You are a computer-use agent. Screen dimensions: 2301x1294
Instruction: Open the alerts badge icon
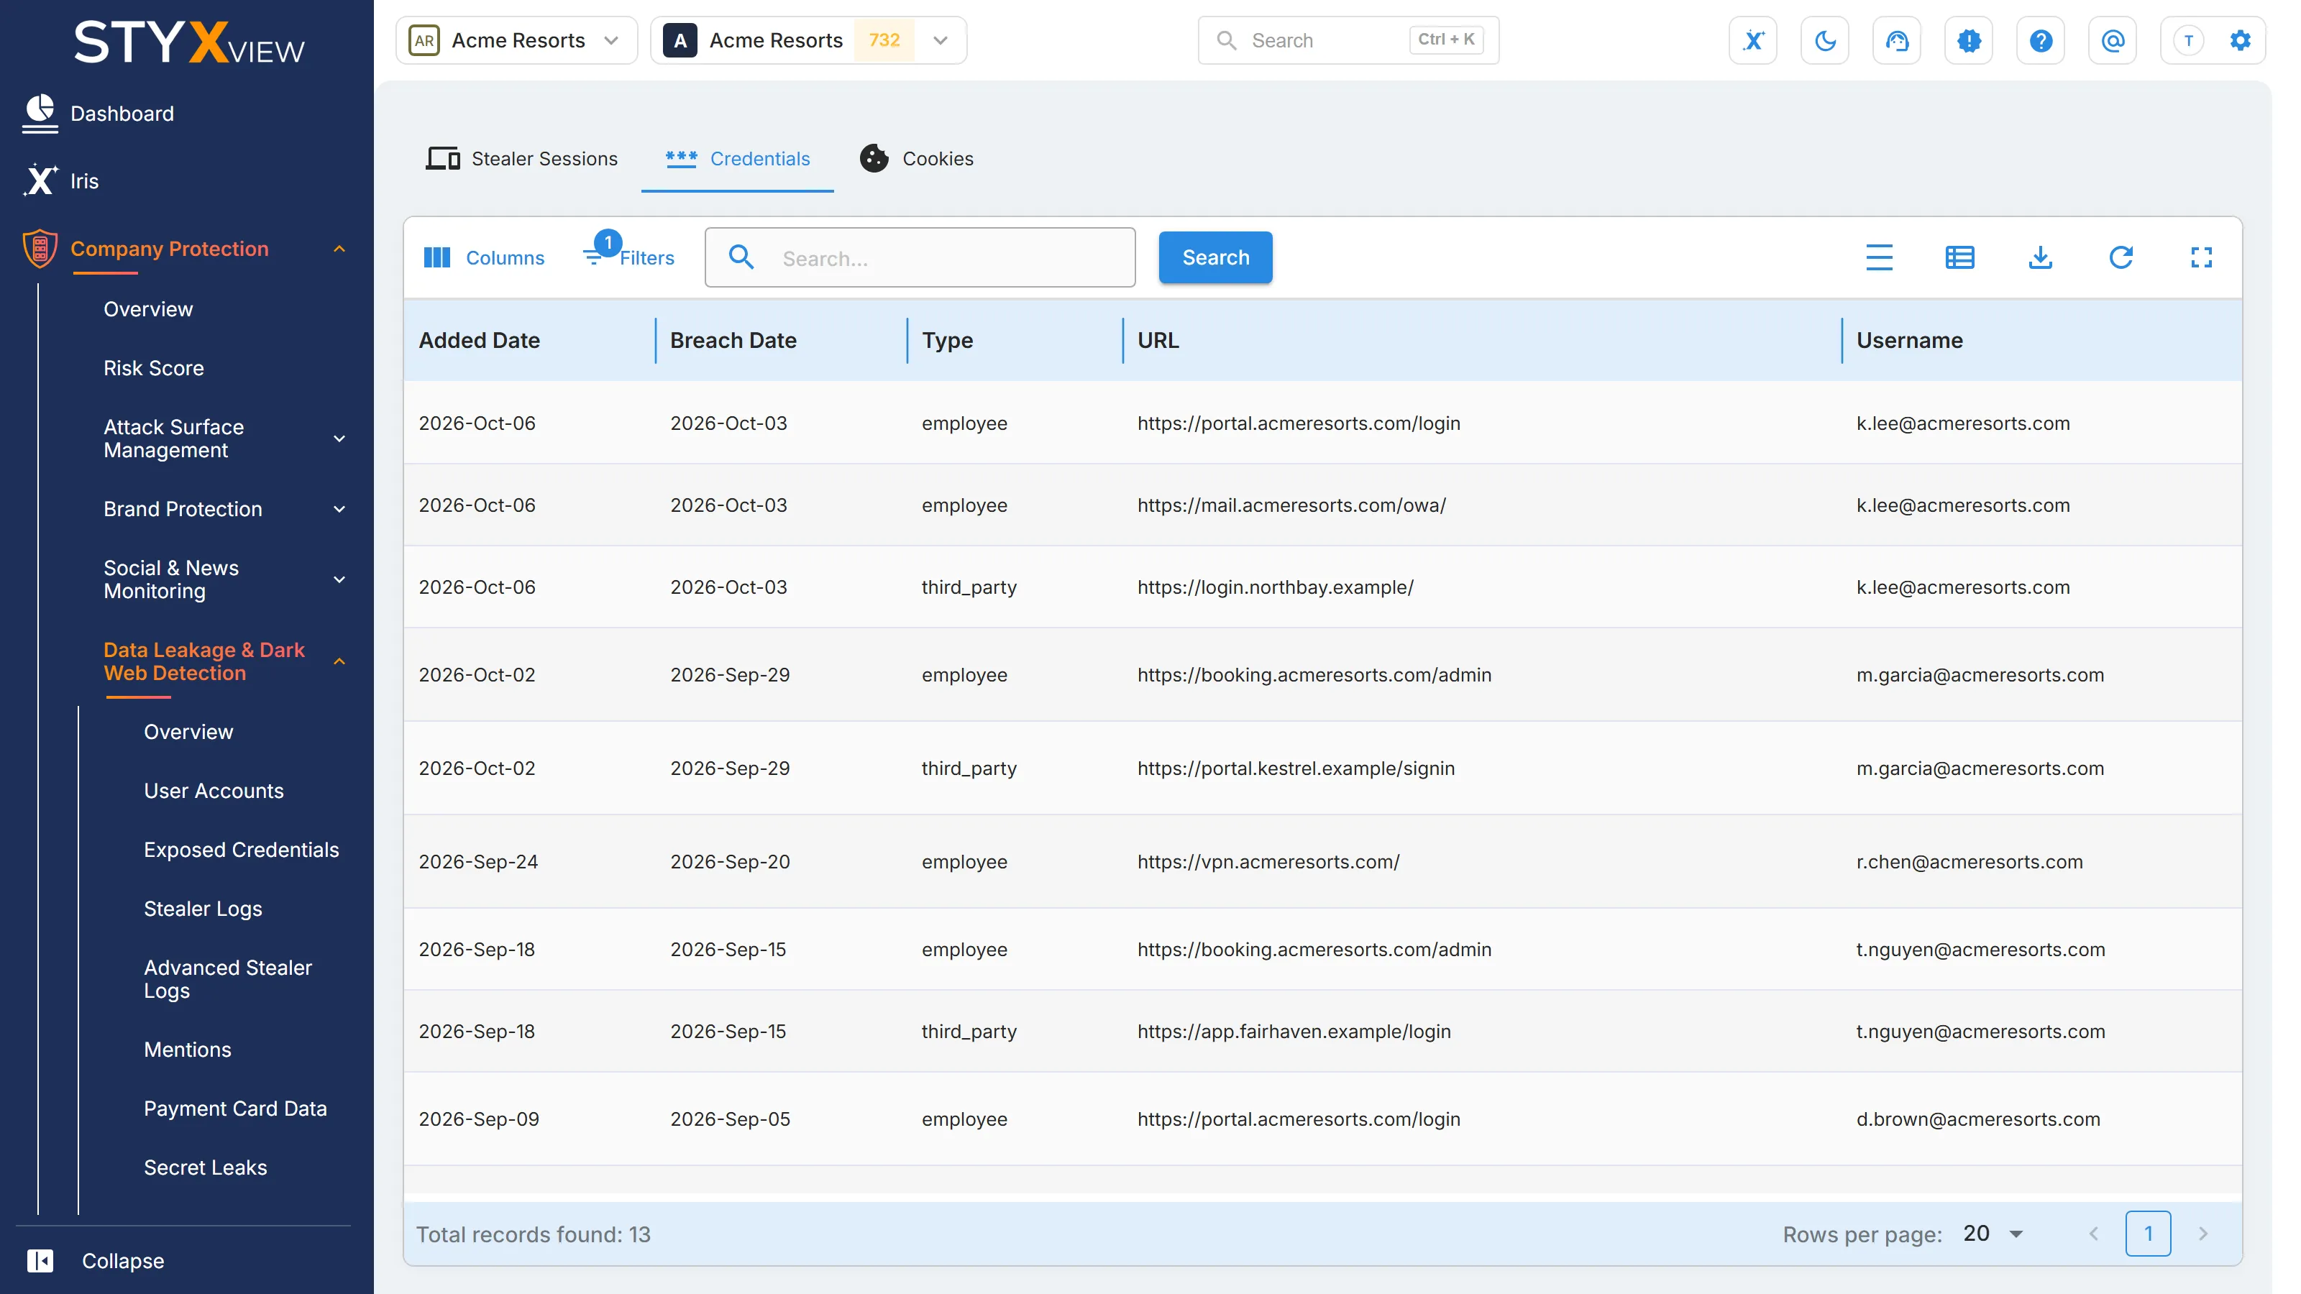pyautogui.click(x=1969, y=40)
